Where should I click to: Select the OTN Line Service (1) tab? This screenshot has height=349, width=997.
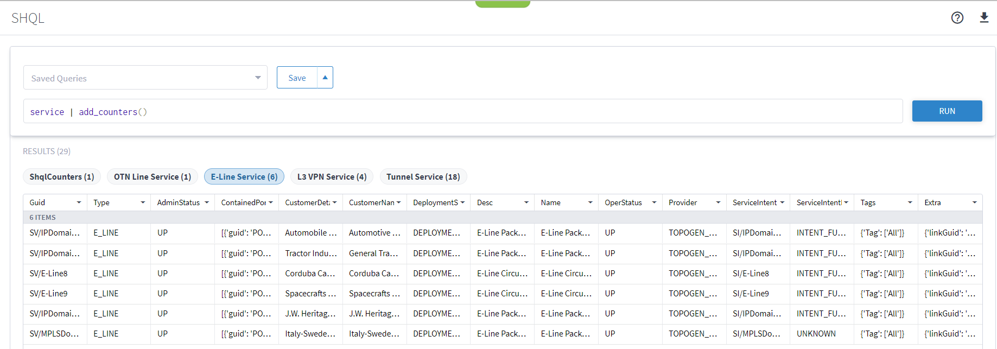pyautogui.click(x=153, y=177)
